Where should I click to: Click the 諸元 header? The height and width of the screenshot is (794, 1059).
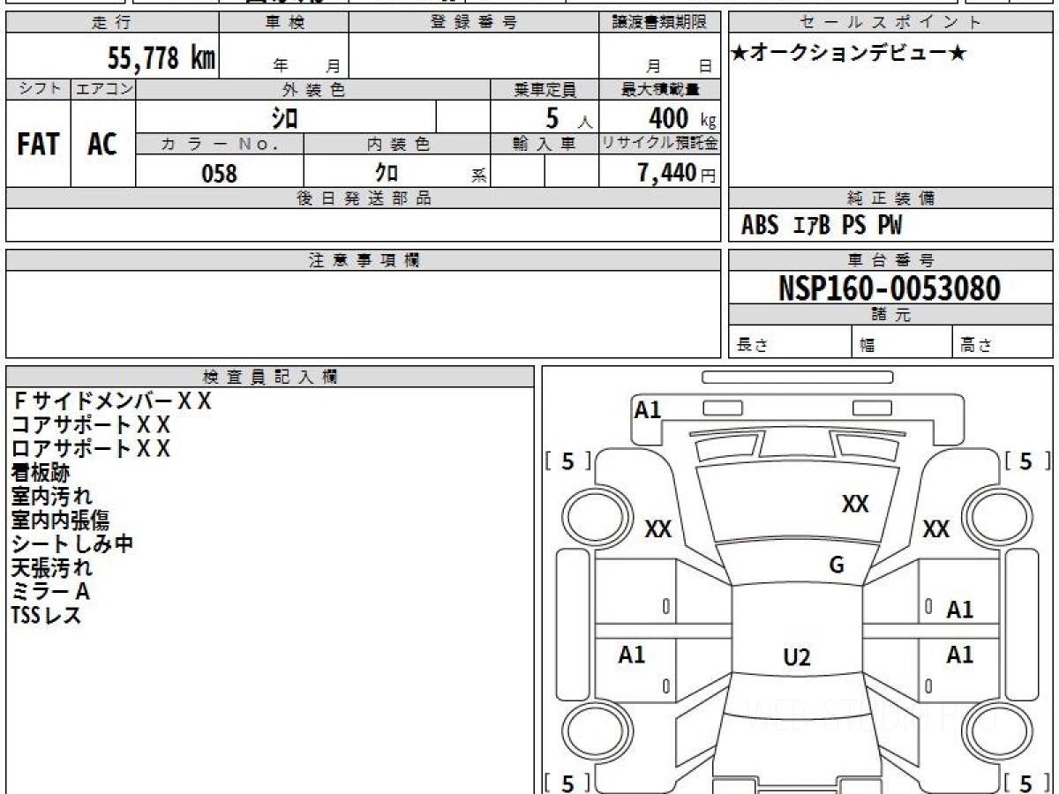[x=891, y=315]
